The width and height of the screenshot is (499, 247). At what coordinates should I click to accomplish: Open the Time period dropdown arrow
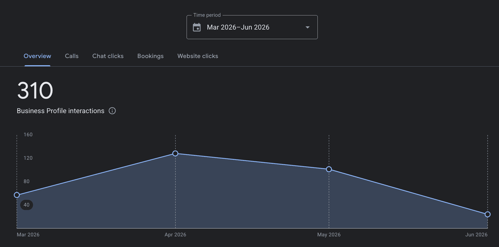308,27
